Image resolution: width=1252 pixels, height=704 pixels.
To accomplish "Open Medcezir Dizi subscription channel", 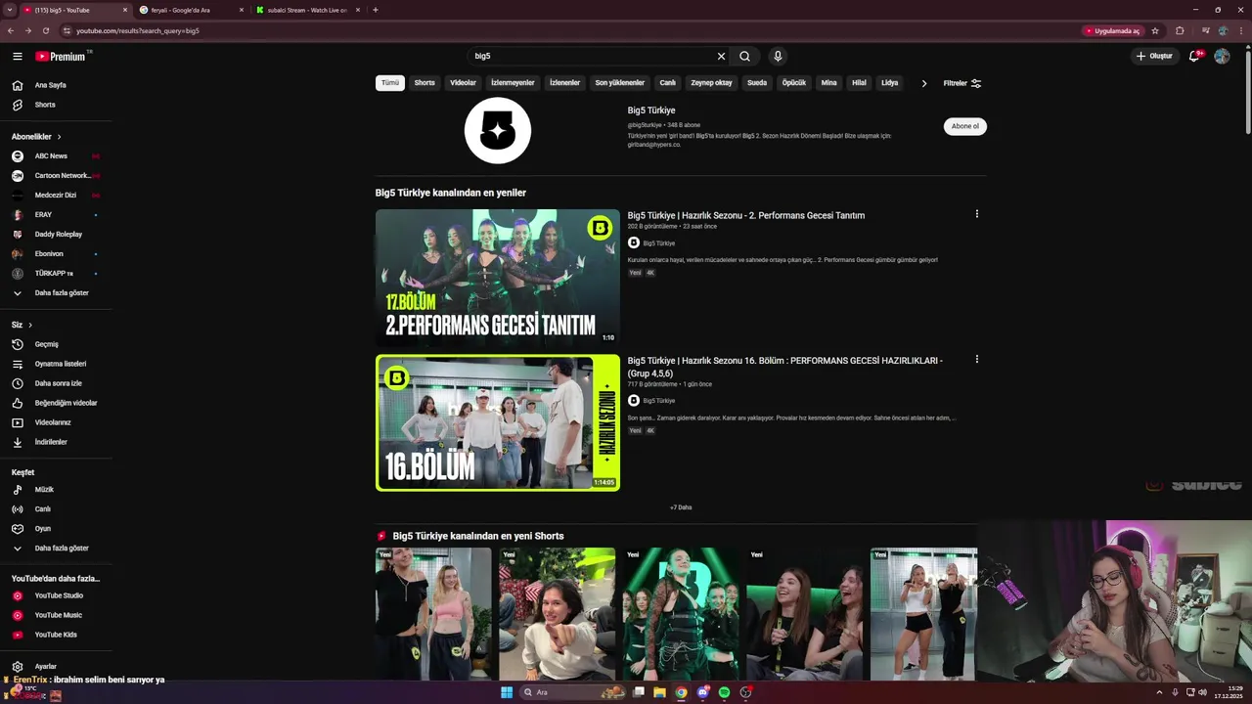I will click(x=56, y=196).
